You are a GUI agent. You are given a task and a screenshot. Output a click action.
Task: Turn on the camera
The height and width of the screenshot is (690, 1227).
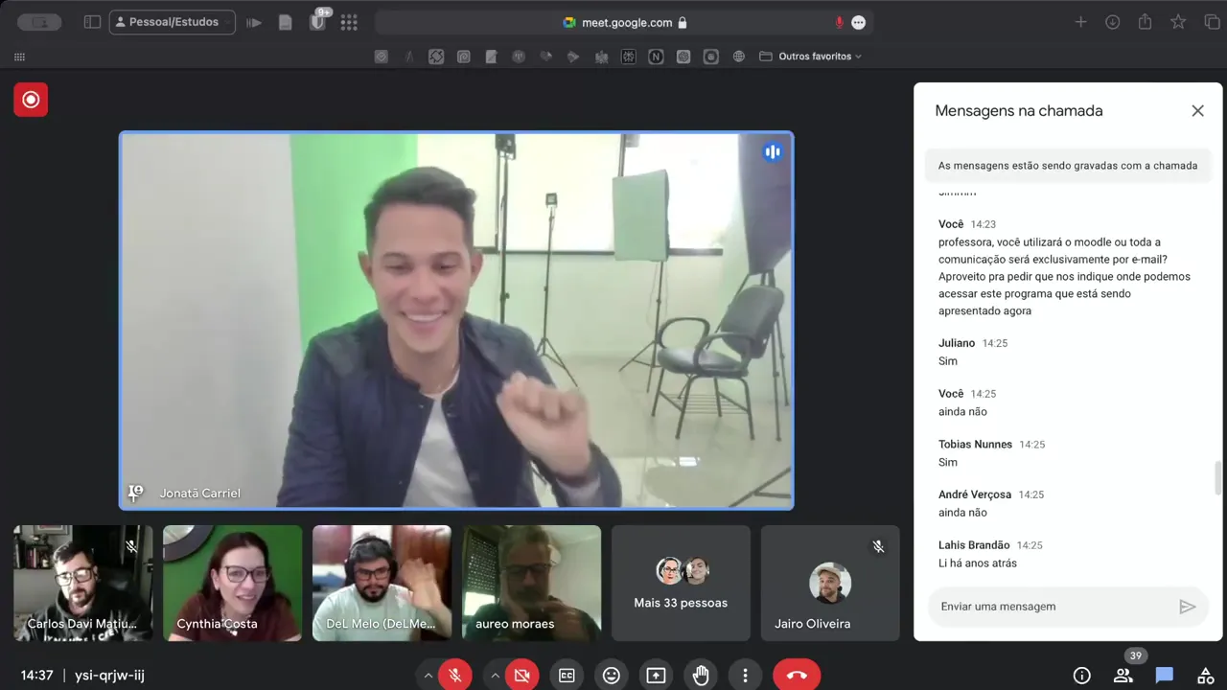point(522,676)
